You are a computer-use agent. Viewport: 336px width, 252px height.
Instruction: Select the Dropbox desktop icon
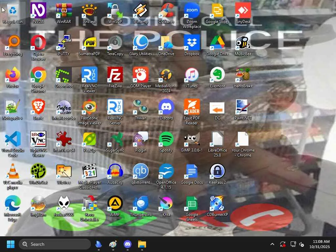[192, 45]
